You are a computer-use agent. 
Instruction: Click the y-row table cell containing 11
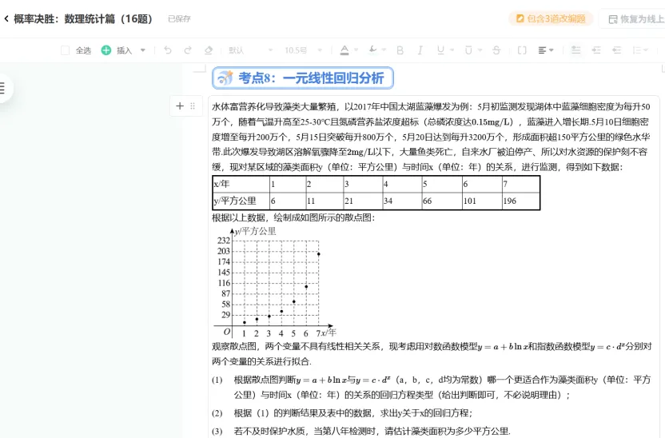[x=325, y=201]
